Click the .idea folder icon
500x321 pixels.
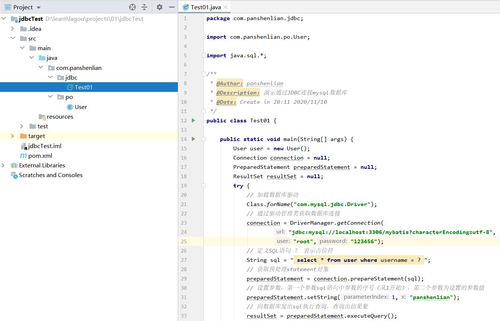tap(23, 29)
